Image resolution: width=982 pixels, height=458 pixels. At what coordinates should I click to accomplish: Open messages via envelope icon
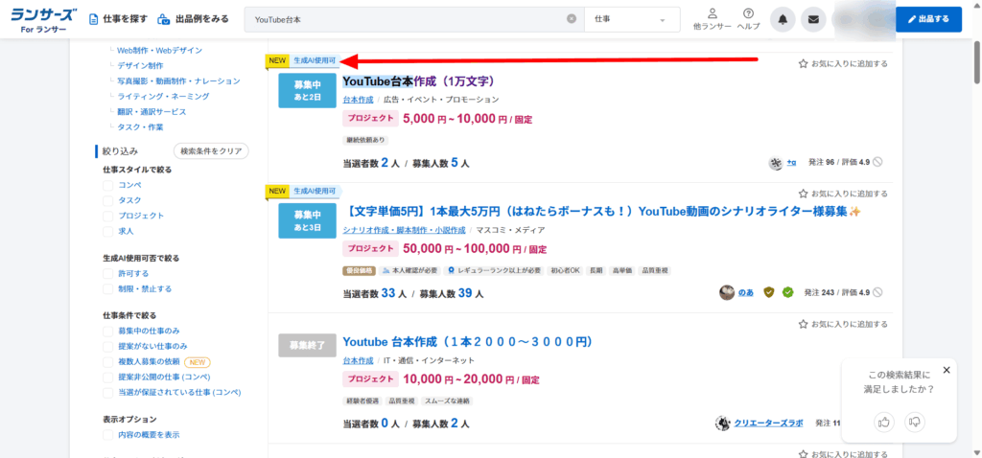click(813, 19)
